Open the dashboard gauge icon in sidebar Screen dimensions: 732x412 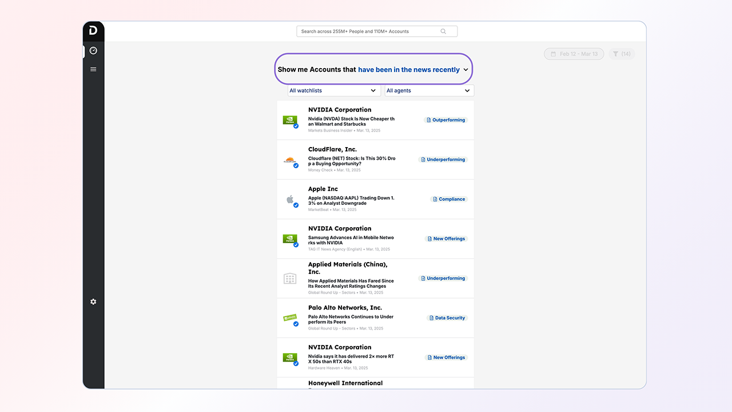point(93,50)
